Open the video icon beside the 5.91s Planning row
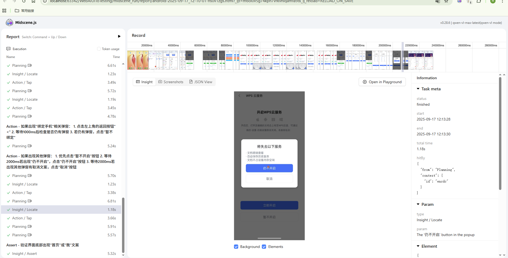The image size is (508, 258). point(30,226)
